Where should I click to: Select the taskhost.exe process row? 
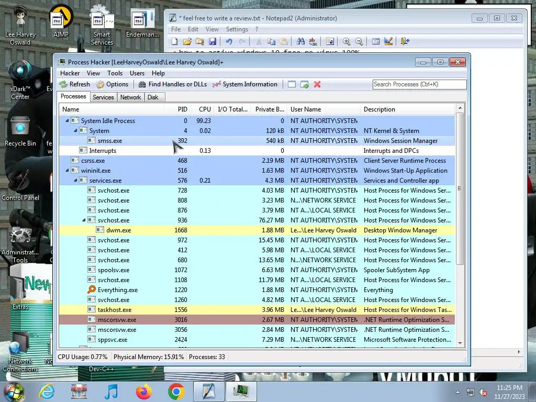pos(257,310)
